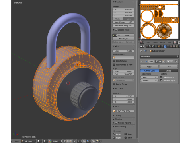Collapse the 3D Cursor panel
This screenshot has height=143, width=191.
pos(114,89)
